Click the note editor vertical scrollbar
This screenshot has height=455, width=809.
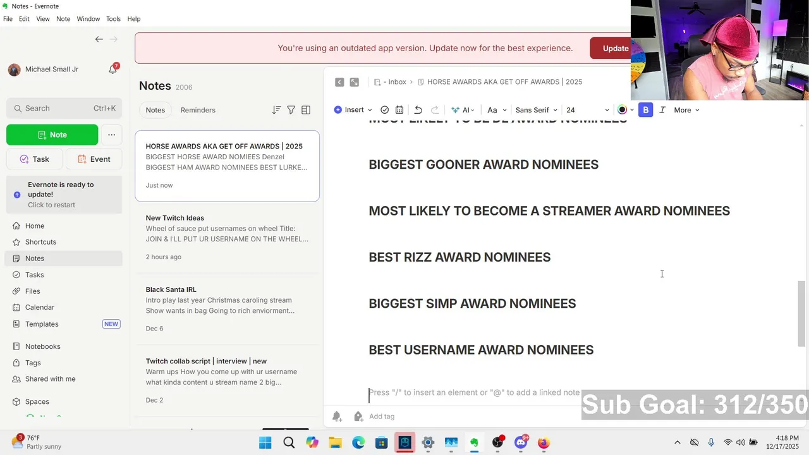tap(801, 313)
